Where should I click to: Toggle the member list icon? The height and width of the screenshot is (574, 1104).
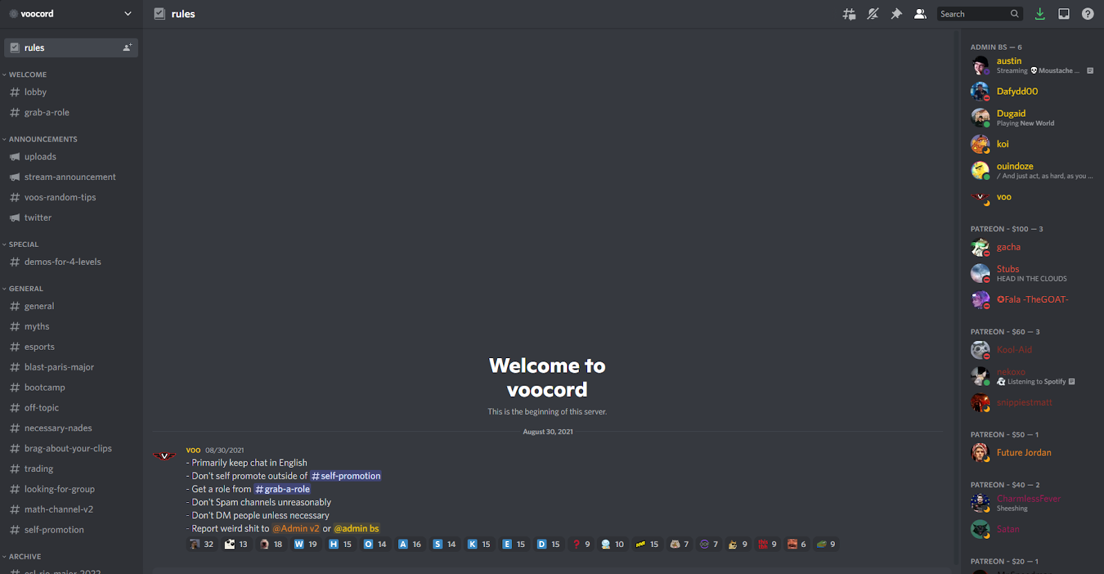point(920,14)
